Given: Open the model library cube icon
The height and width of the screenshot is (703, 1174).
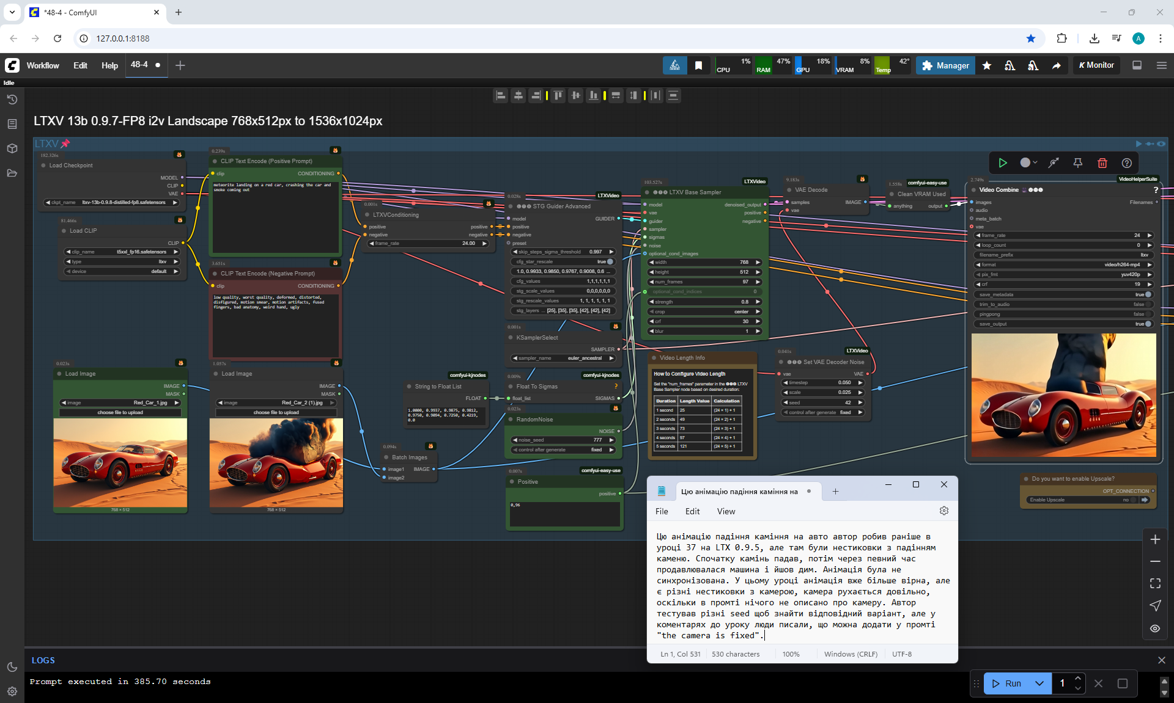Looking at the screenshot, I should tap(12, 148).
